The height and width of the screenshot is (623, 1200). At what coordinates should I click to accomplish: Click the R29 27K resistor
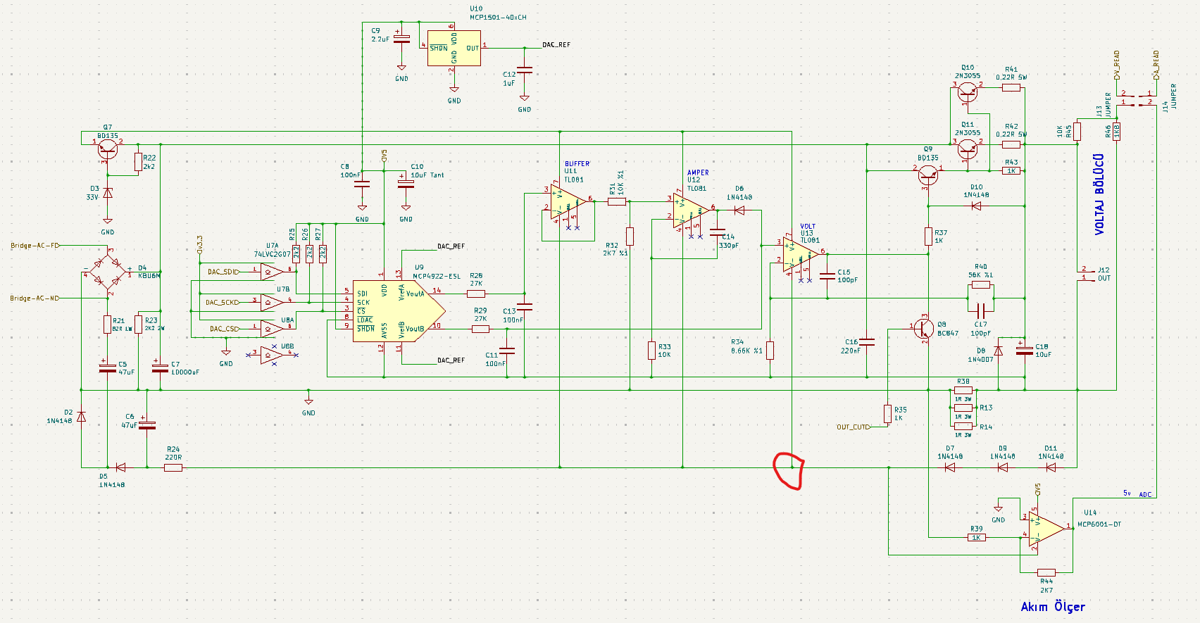(480, 328)
